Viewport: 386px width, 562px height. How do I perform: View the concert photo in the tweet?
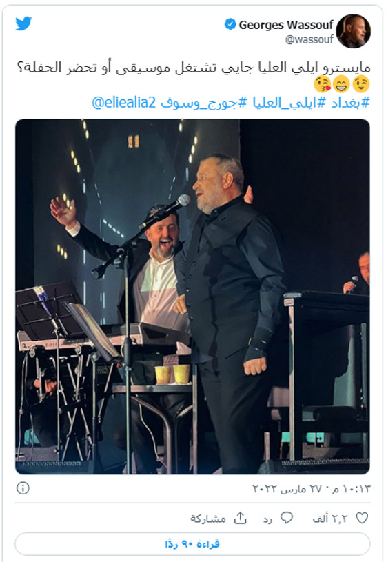click(x=192, y=297)
